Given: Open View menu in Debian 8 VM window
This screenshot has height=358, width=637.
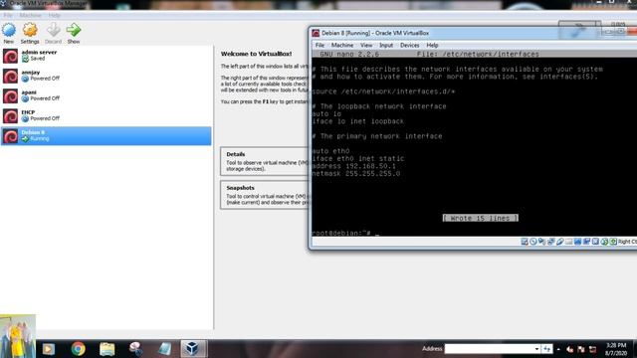Looking at the screenshot, I should pos(366,45).
